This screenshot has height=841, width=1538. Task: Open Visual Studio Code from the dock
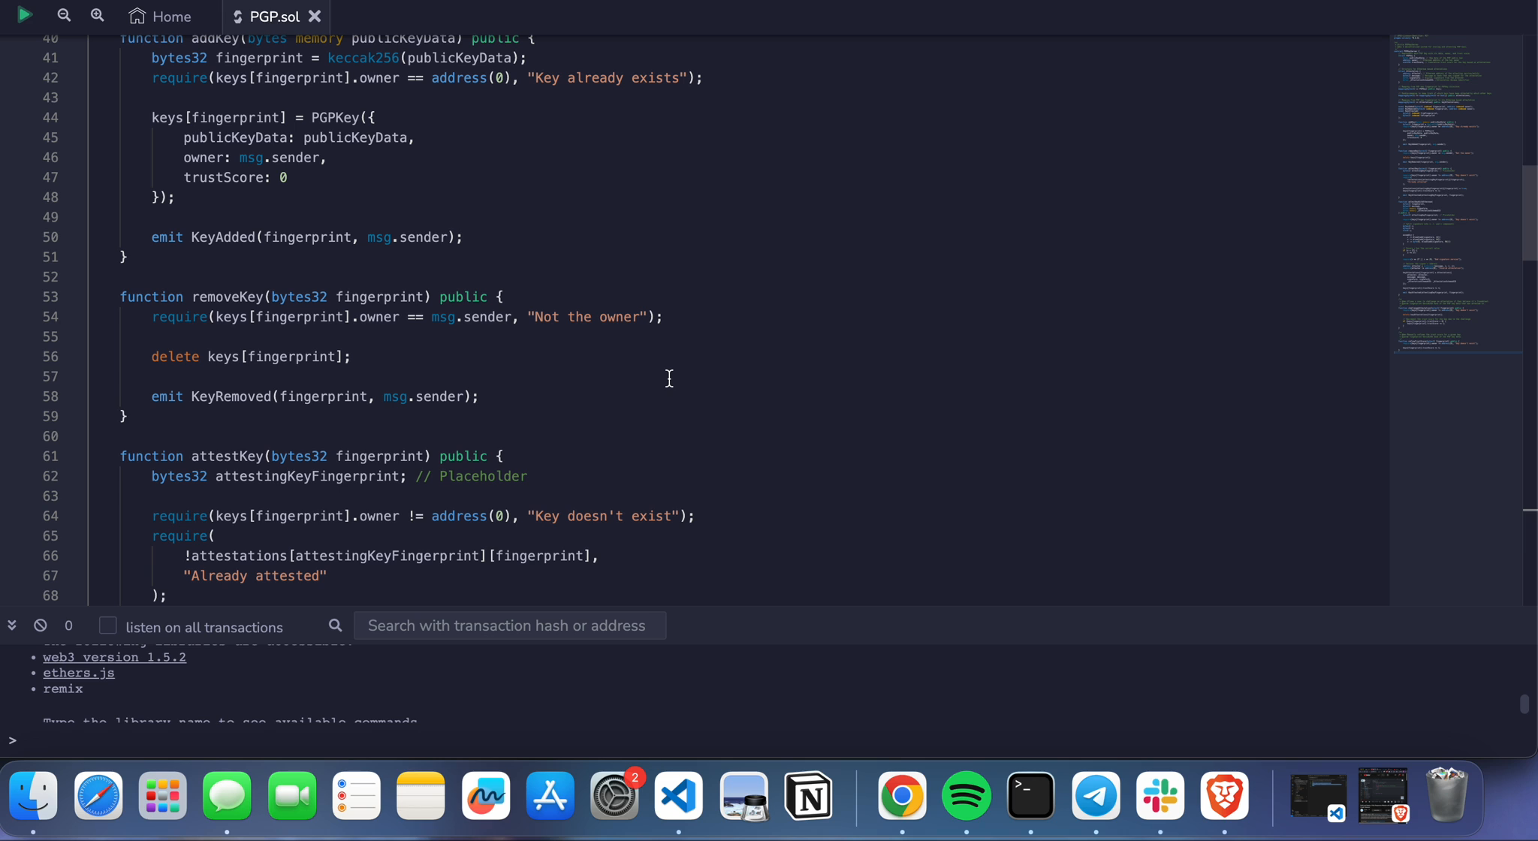(679, 796)
